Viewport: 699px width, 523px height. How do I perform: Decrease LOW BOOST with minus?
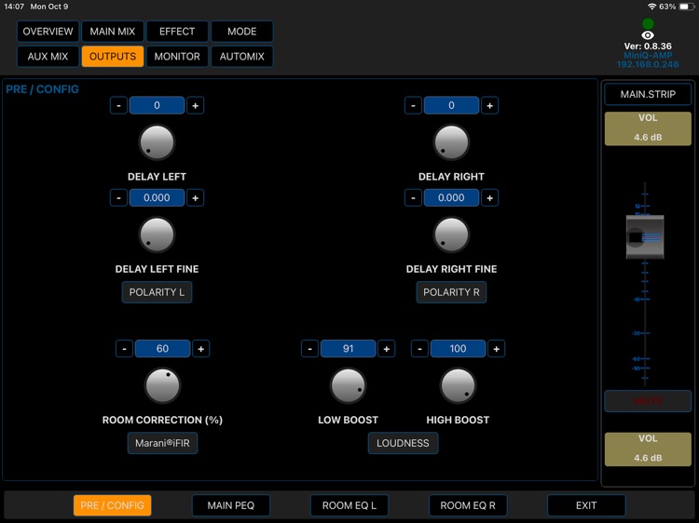click(309, 349)
